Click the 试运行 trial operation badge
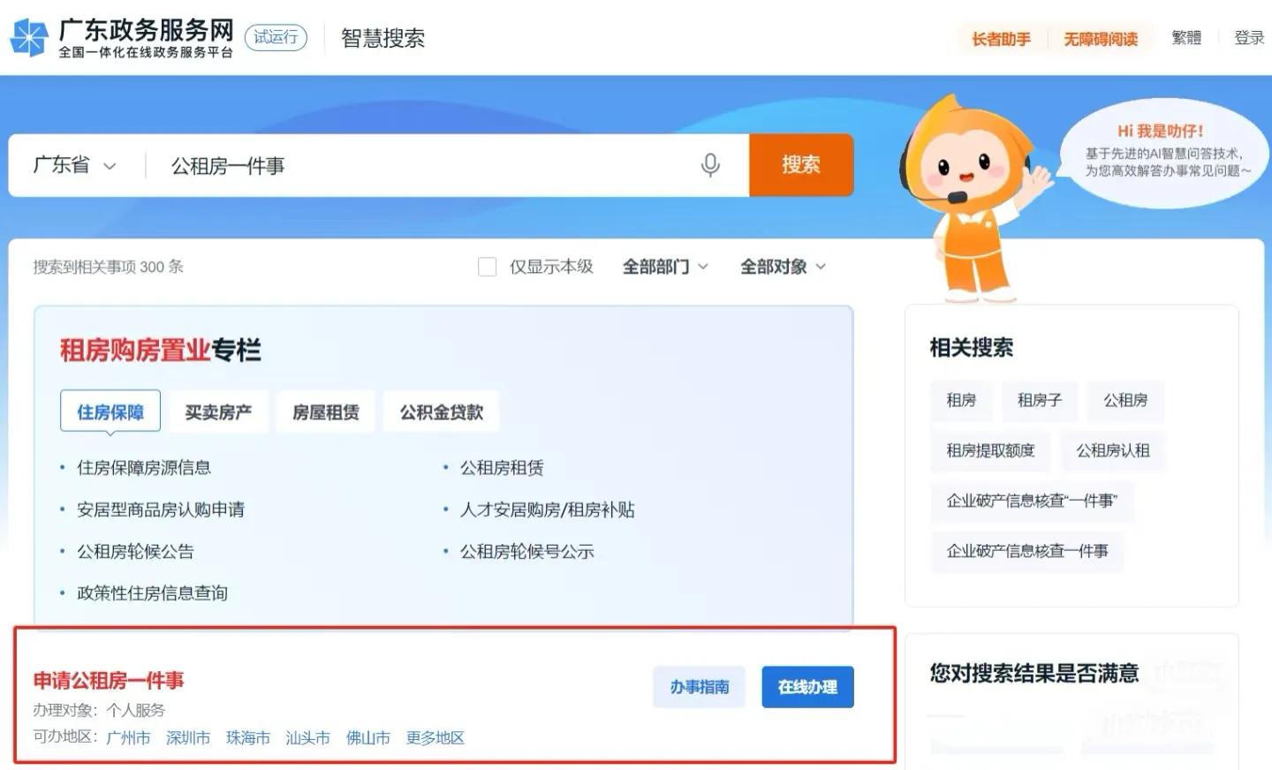 [x=276, y=38]
